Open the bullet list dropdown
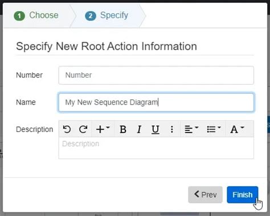Viewport: 270px width, 216px height. [x=214, y=129]
